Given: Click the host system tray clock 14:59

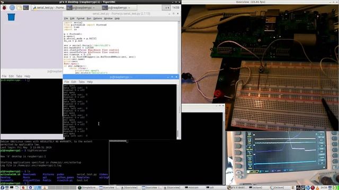Looking at the screenshot, I should pos(324,188).
